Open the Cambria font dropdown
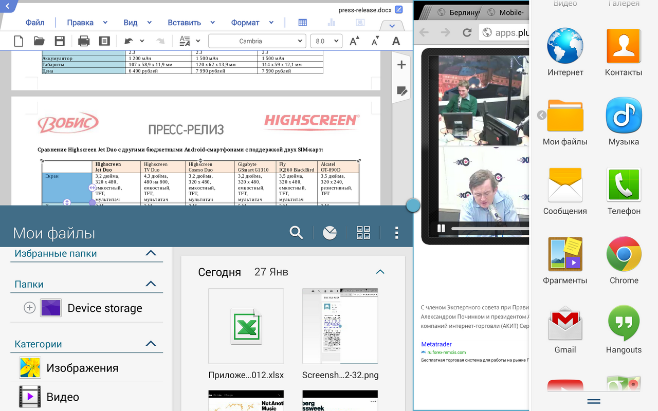 coord(257,41)
